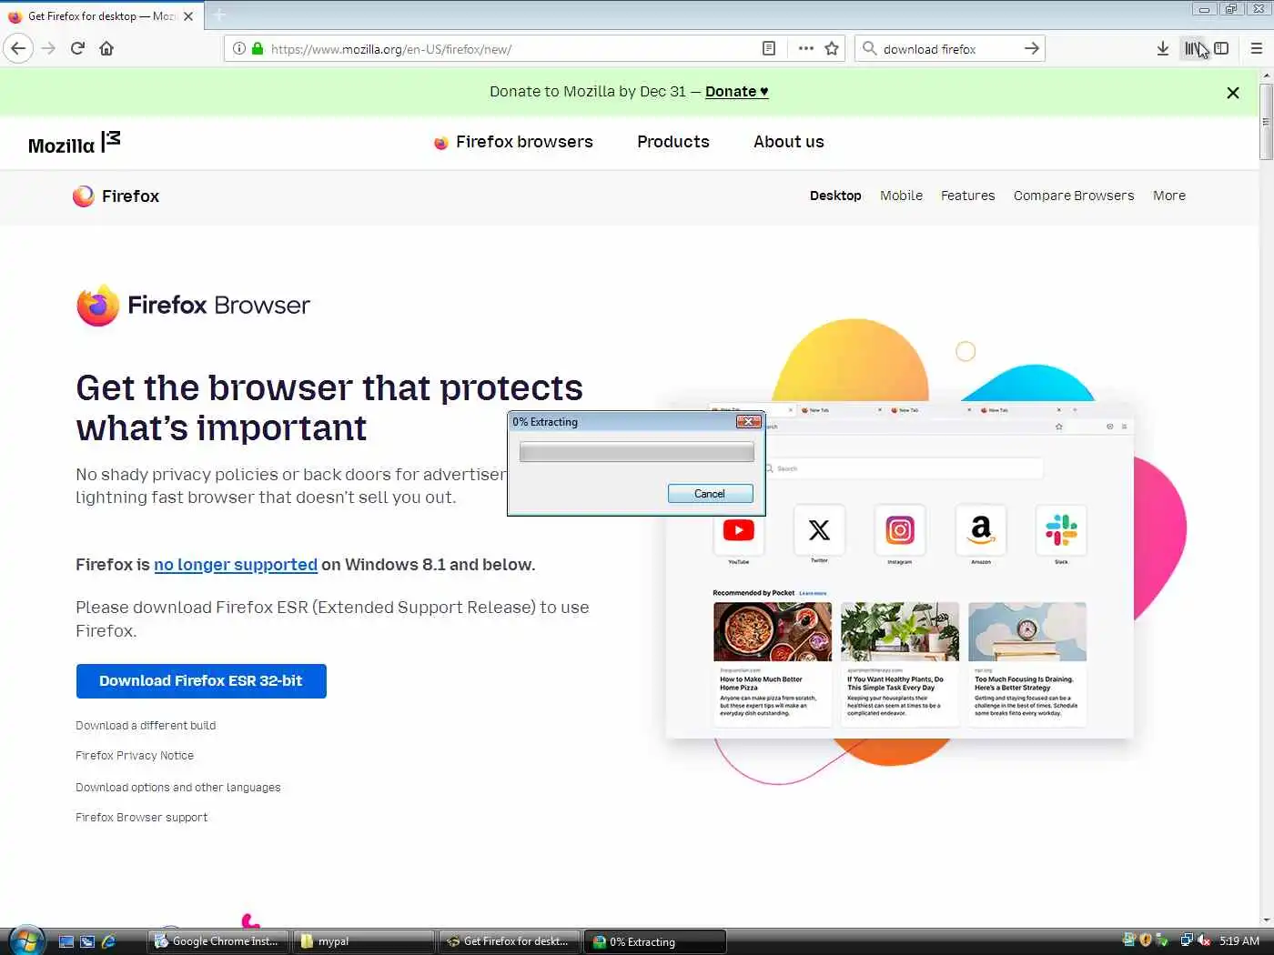Open a new tab with plus button
The width and height of the screenshot is (1274, 955).
tap(219, 15)
